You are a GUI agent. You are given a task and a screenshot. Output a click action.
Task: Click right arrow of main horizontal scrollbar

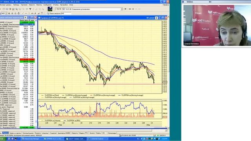click(166, 130)
